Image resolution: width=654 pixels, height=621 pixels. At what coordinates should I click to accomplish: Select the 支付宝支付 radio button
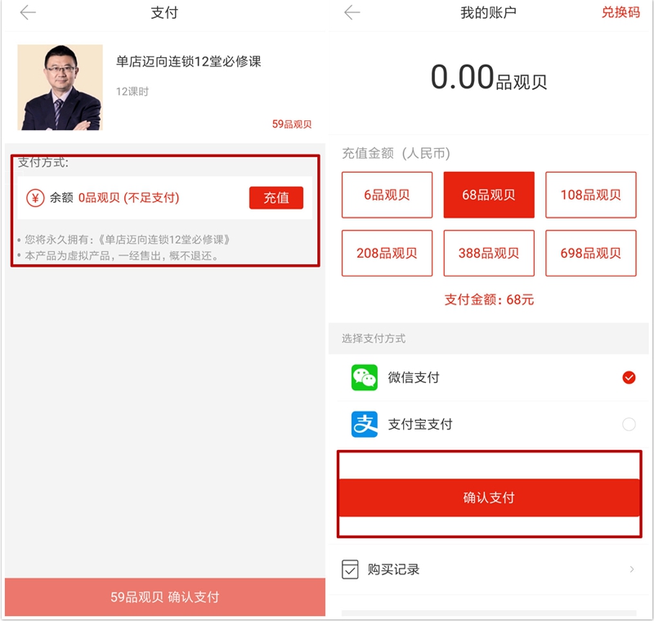click(629, 425)
